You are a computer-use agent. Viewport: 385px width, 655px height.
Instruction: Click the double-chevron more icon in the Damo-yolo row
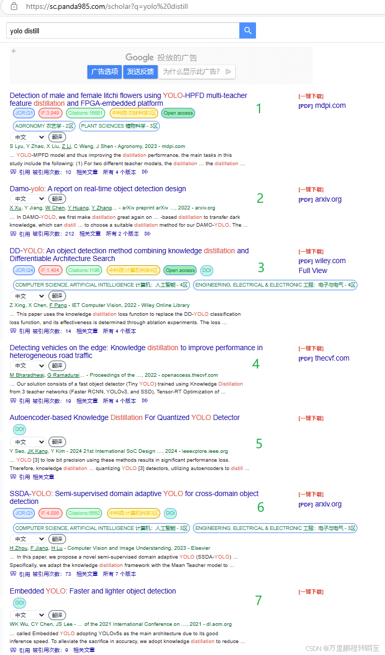pyautogui.click(x=148, y=234)
